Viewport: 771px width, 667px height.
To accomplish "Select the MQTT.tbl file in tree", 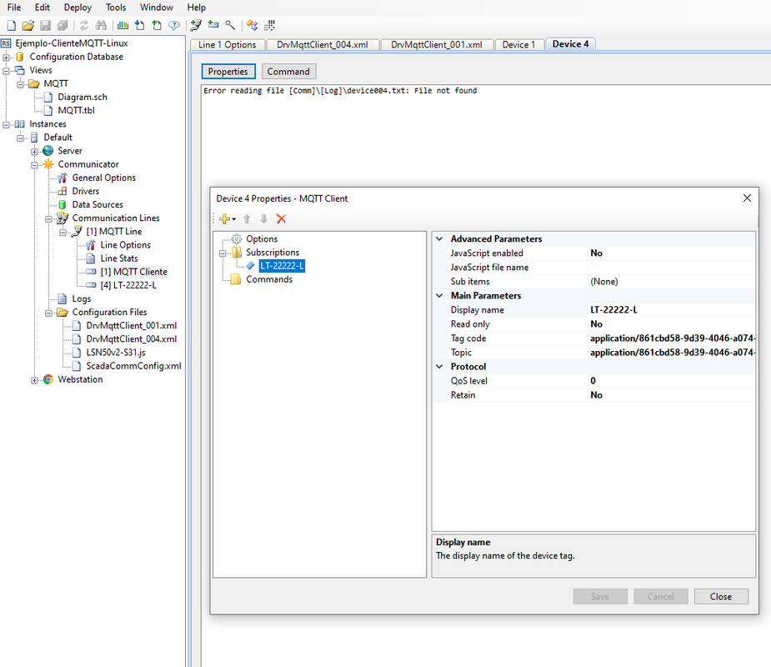I will (76, 111).
